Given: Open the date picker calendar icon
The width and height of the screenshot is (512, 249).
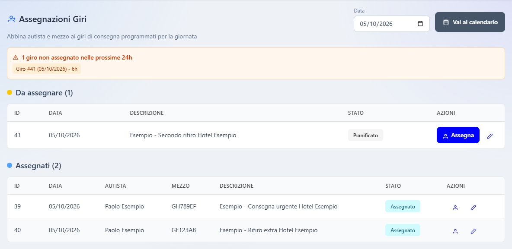Looking at the screenshot, I should click(420, 24).
